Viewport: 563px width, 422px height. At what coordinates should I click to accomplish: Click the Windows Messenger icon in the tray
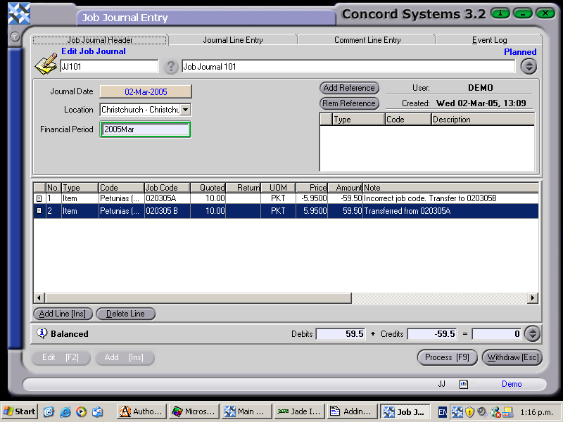(x=495, y=412)
